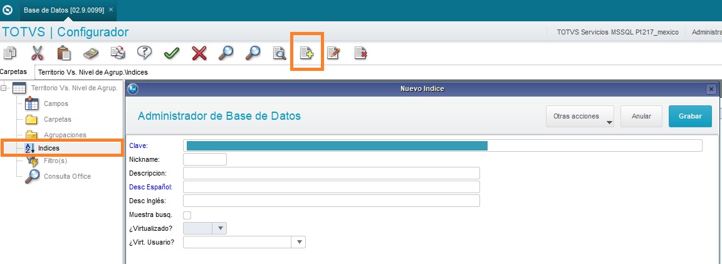The height and width of the screenshot is (264, 722).
Task: Click the table icon of Territorio root node
Action: pyautogui.click(x=19, y=88)
